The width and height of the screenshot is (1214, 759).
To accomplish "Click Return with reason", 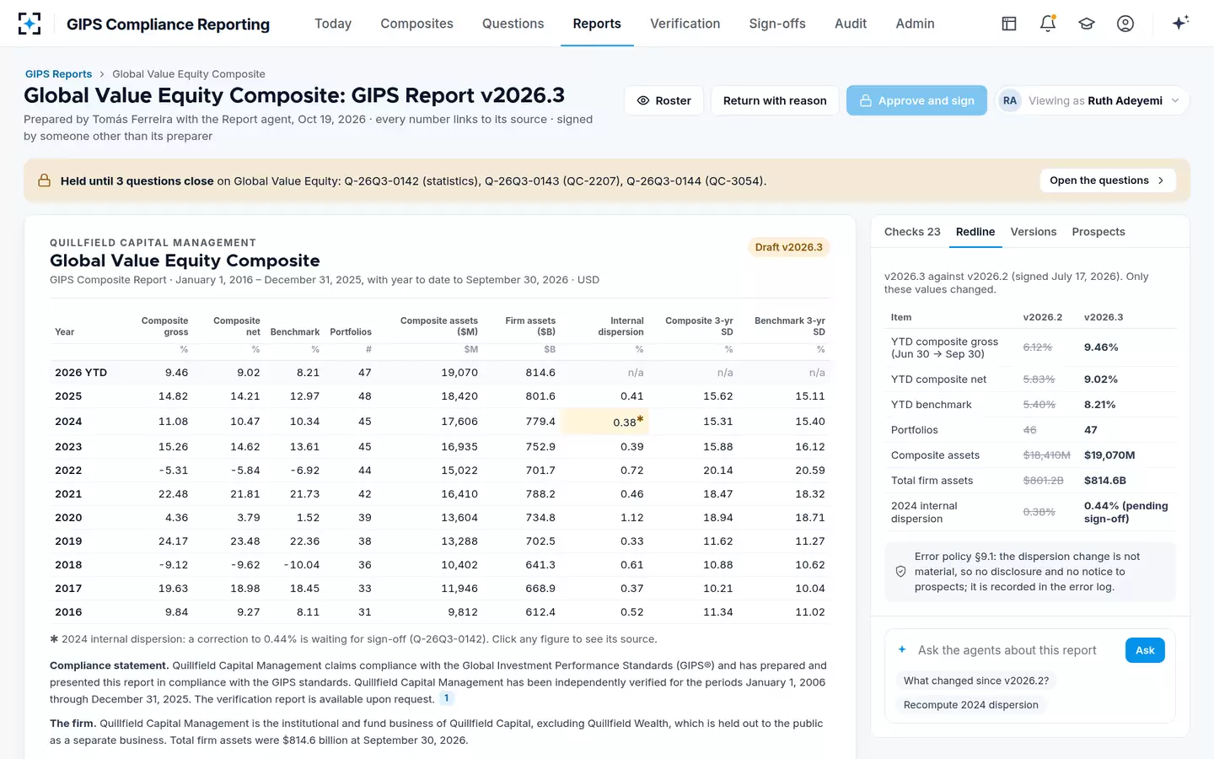I will pyautogui.click(x=775, y=100).
